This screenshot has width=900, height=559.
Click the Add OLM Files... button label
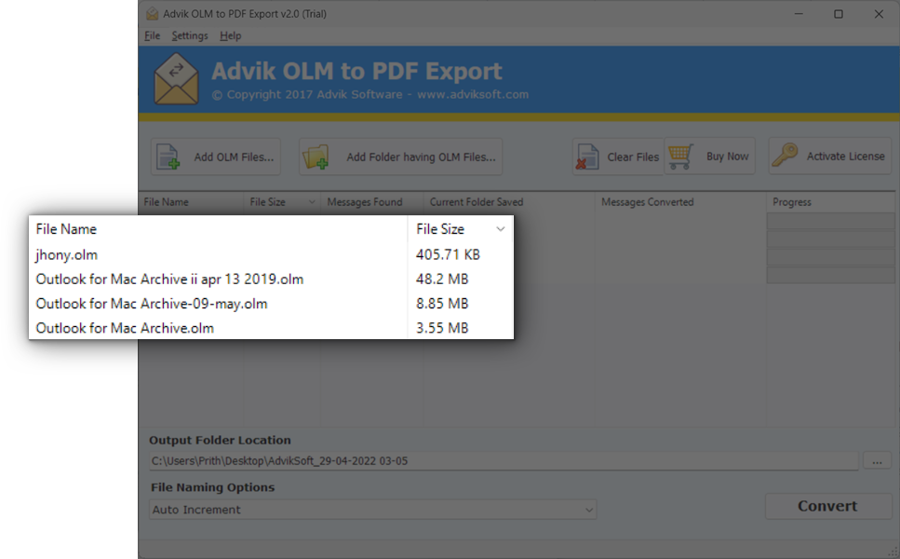[234, 157]
